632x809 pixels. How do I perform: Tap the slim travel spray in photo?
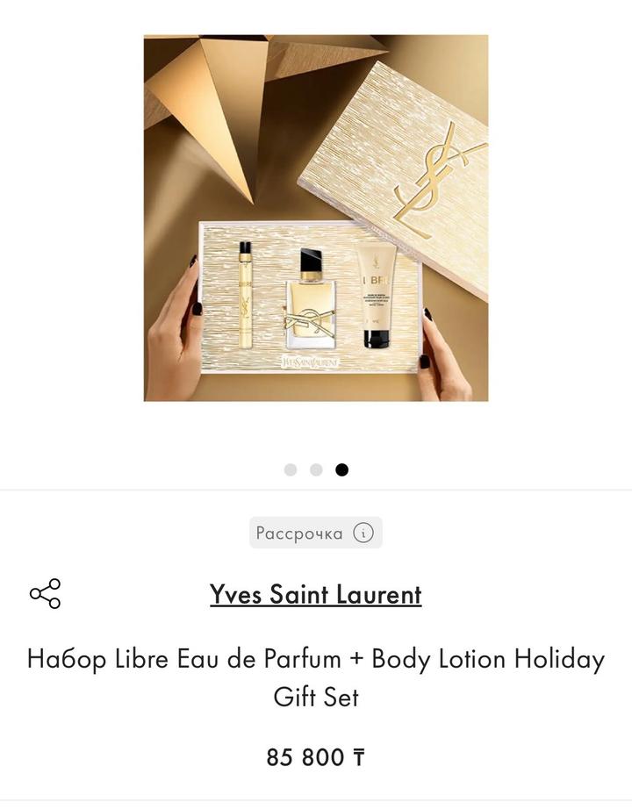(245, 295)
